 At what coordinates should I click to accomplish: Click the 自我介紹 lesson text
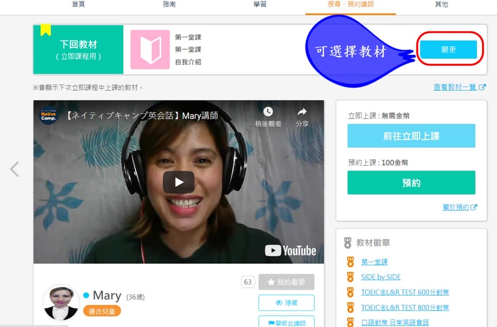click(188, 62)
